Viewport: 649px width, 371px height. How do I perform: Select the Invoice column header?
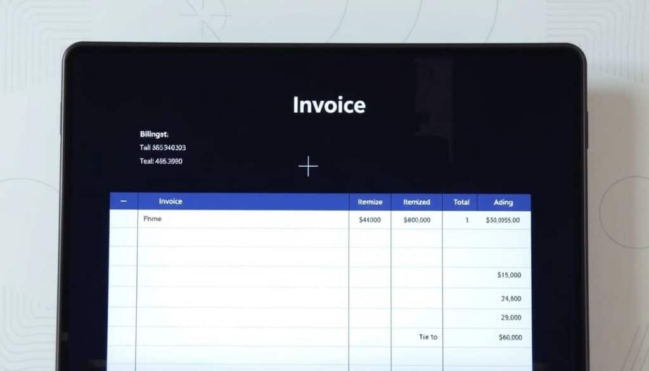pos(170,202)
